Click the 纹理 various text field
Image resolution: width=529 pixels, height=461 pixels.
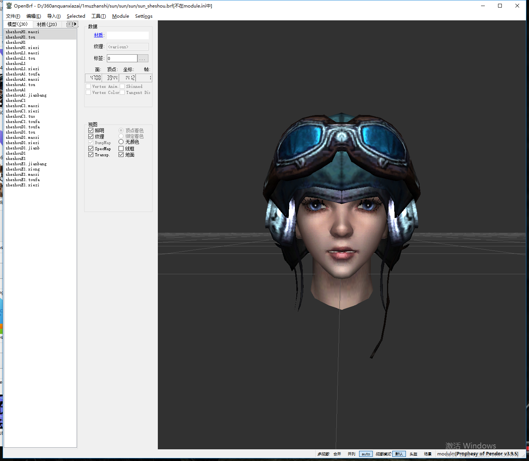128,47
